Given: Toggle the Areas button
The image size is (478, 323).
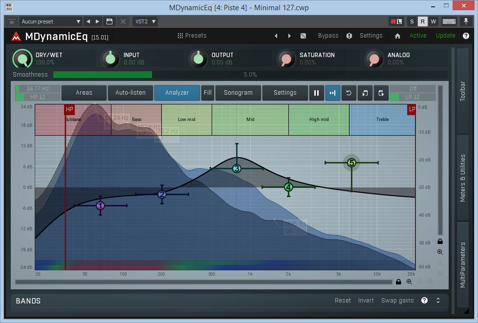Looking at the screenshot, I should point(84,93).
